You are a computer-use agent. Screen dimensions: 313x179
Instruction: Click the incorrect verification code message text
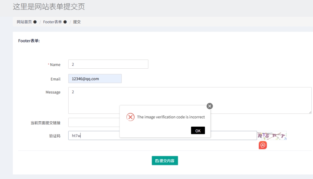[x=171, y=117]
